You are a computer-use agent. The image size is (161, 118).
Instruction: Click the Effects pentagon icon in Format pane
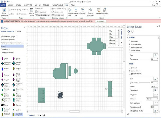point(133,31)
